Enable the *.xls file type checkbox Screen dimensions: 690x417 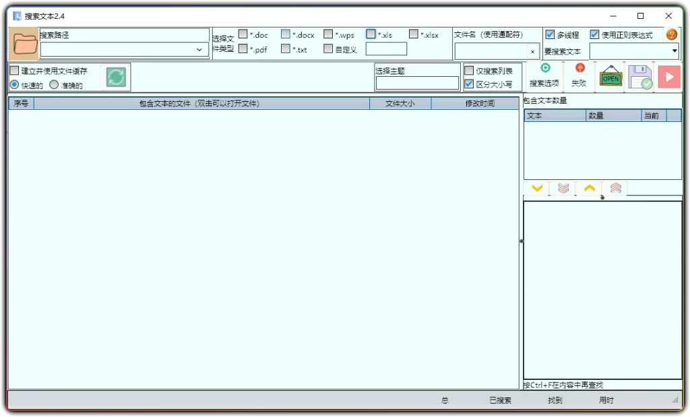click(x=371, y=34)
